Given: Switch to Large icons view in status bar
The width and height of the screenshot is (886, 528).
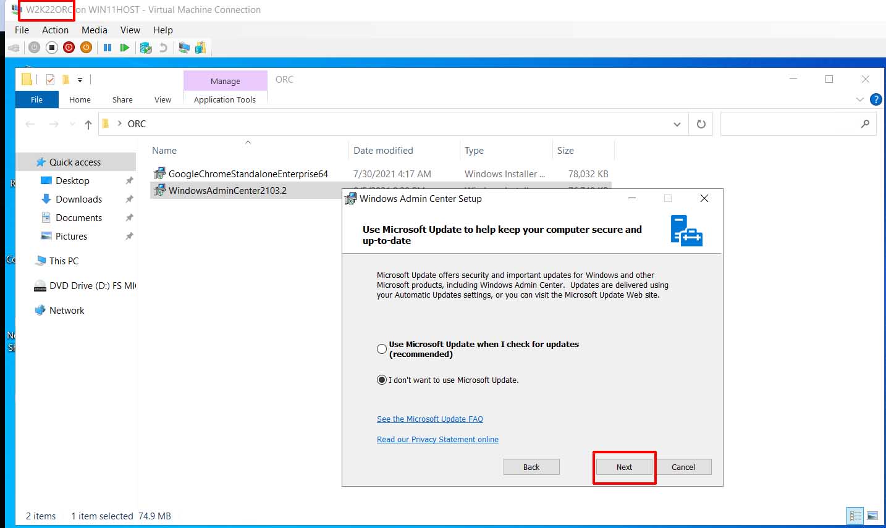Looking at the screenshot, I should (872, 516).
